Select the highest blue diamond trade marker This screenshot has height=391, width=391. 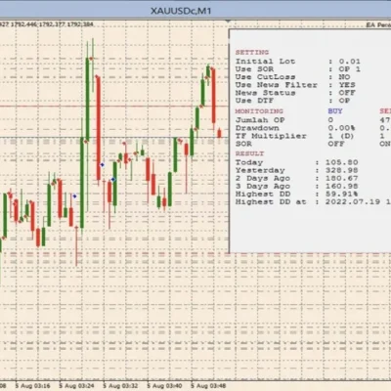(103, 165)
